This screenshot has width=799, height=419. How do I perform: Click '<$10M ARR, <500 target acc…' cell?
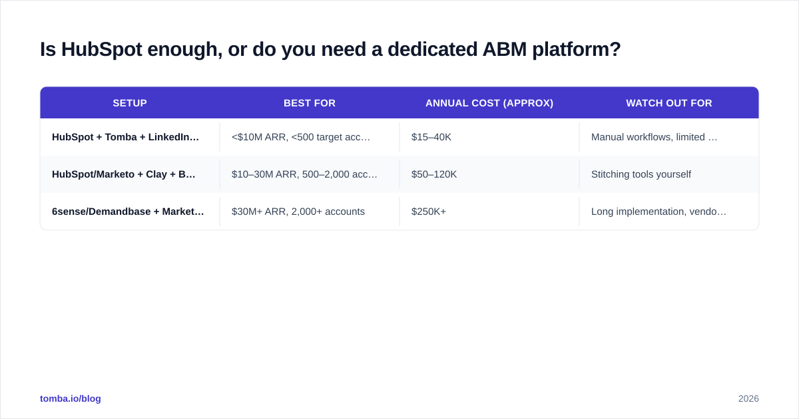[x=310, y=137]
